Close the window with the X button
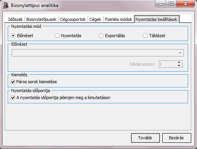This screenshot has width=197, height=149. click(185, 3)
